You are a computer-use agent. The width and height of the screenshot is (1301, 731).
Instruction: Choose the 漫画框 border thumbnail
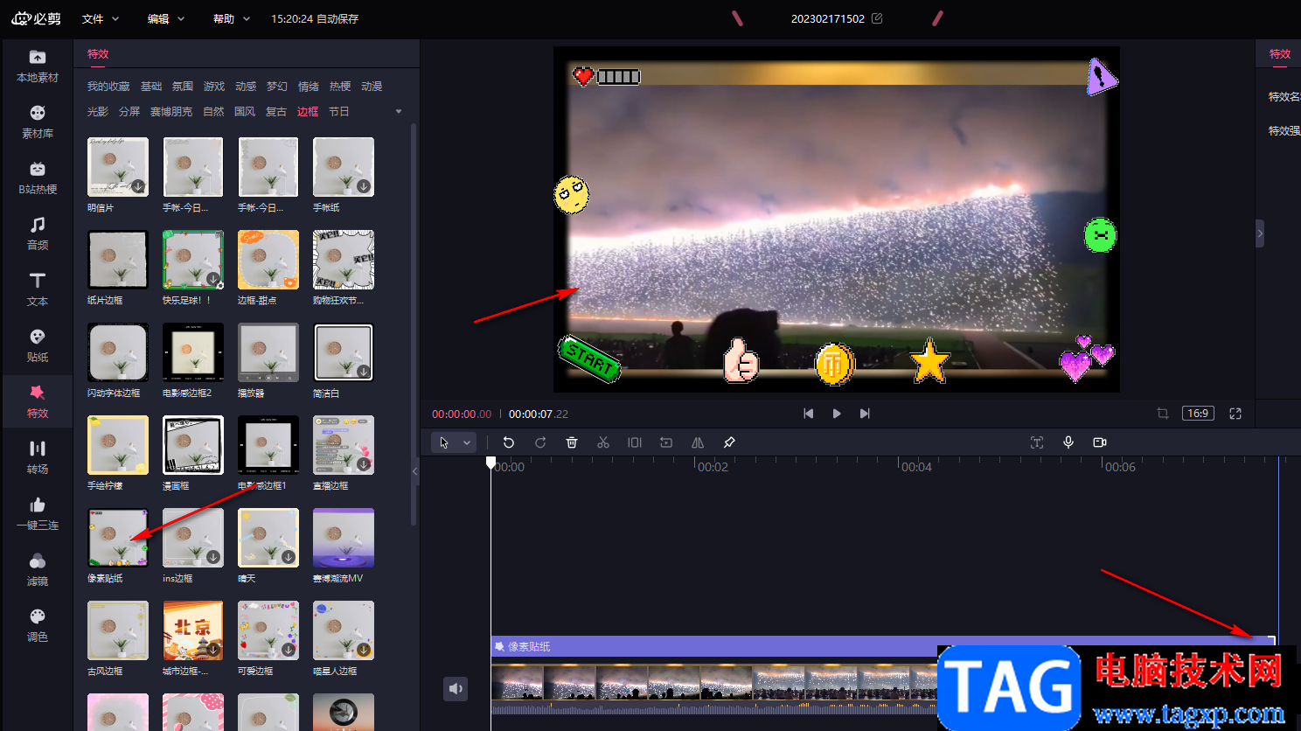click(x=193, y=445)
